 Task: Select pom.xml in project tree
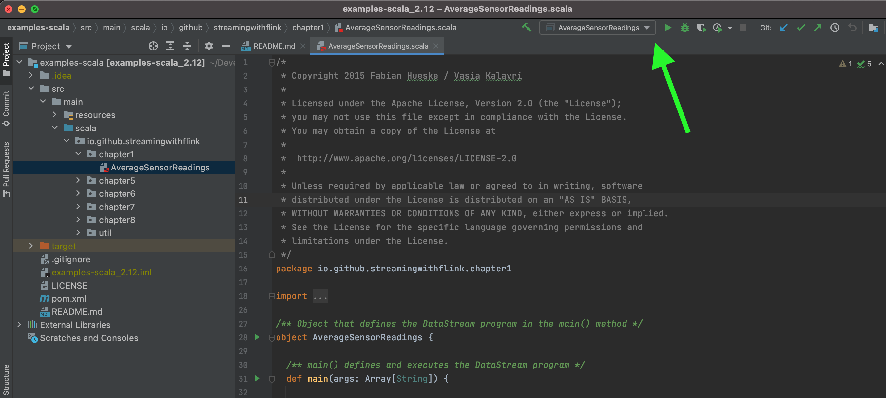pyautogui.click(x=69, y=298)
